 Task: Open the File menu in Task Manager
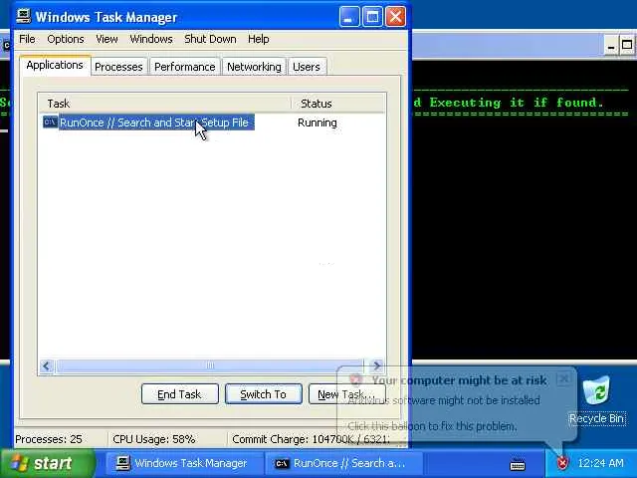pyautogui.click(x=27, y=39)
